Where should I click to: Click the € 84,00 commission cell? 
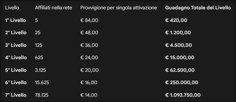[x=89, y=20]
